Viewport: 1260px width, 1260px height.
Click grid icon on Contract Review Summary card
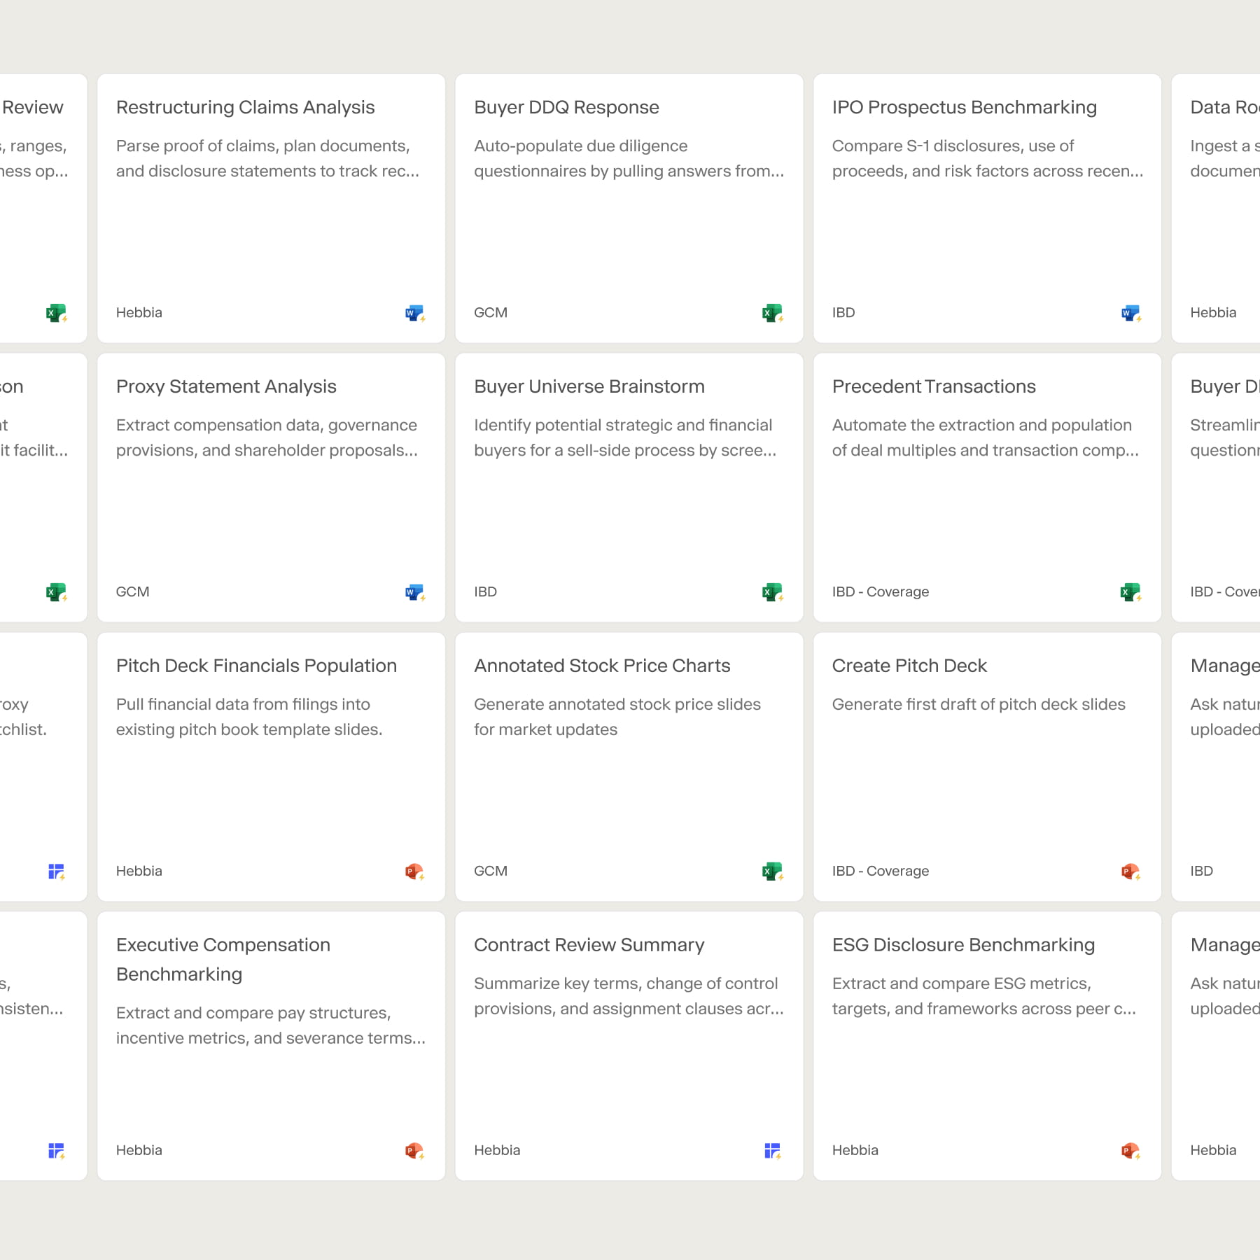(773, 1151)
